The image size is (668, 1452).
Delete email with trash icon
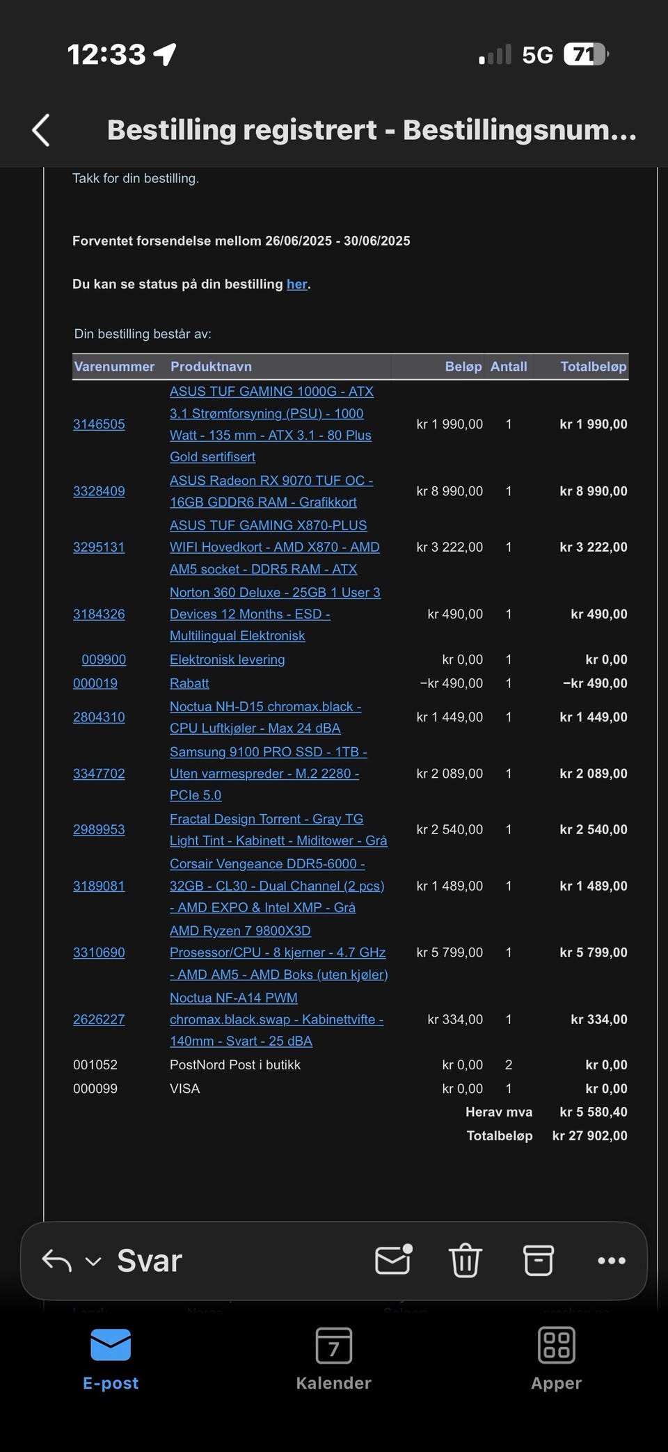coord(466,1260)
